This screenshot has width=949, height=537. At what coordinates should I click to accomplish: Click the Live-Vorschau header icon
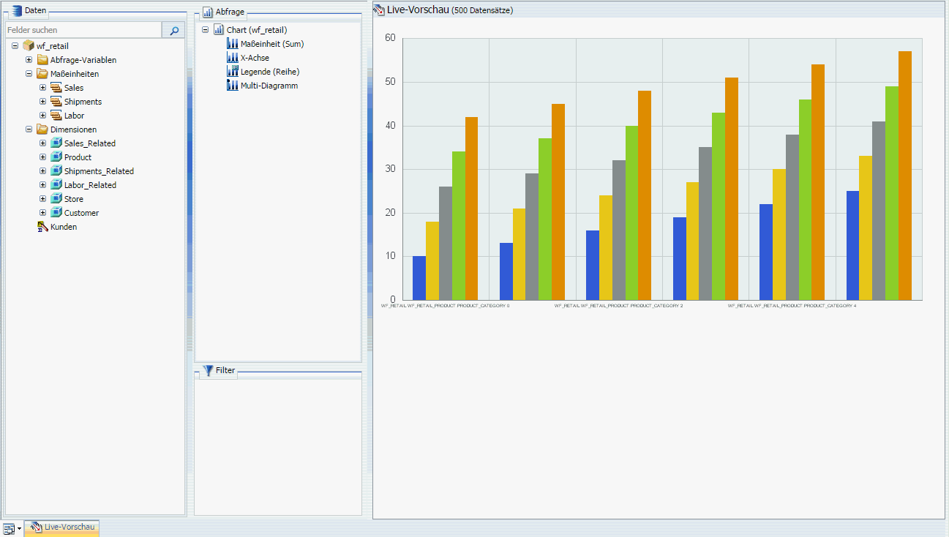coord(379,10)
